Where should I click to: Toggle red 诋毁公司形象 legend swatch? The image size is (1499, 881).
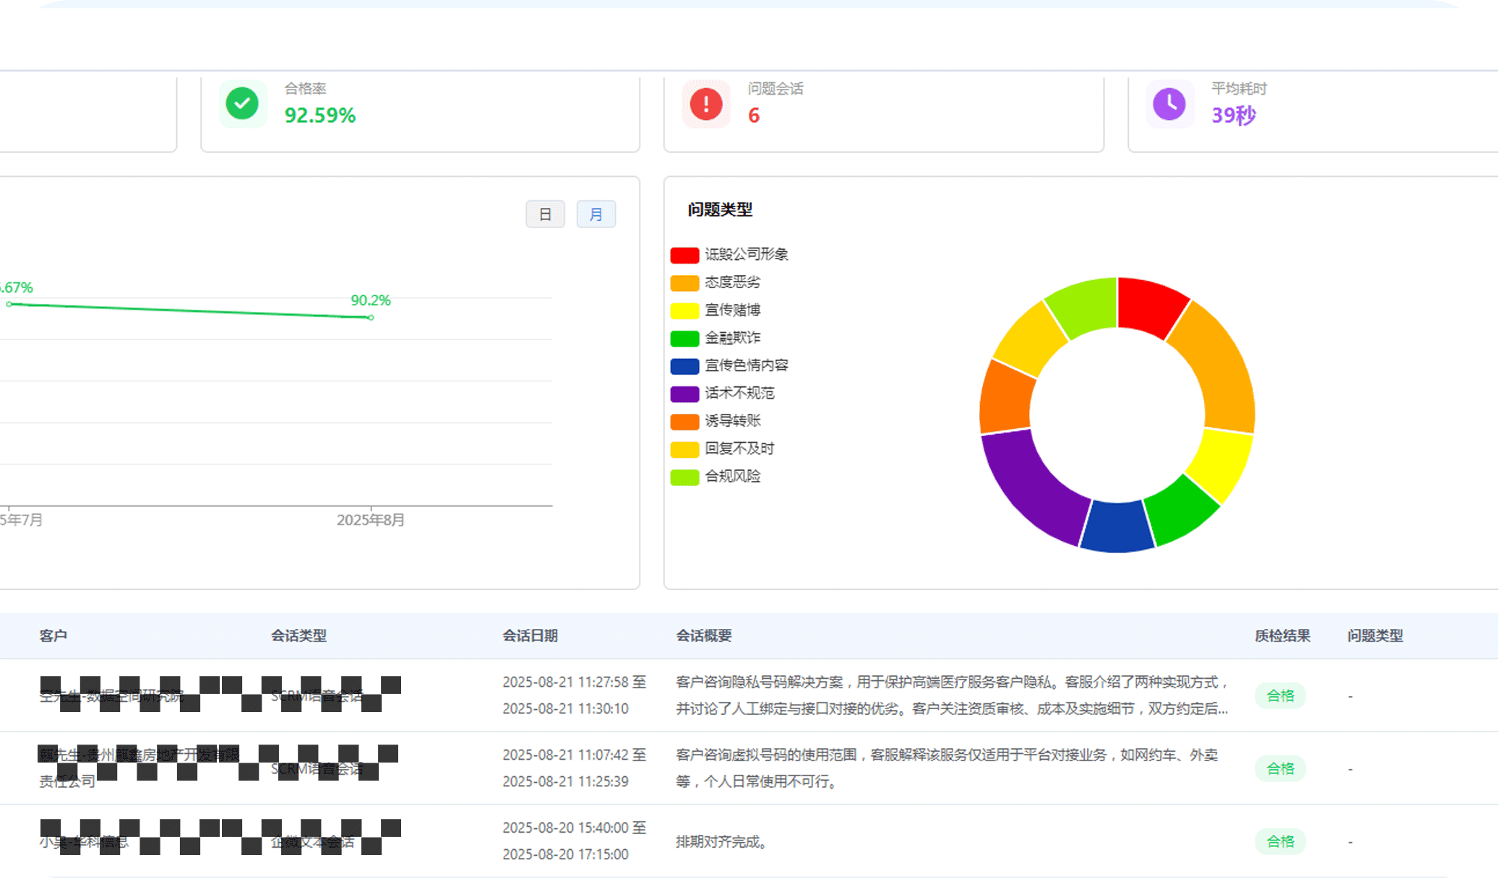point(684,255)
